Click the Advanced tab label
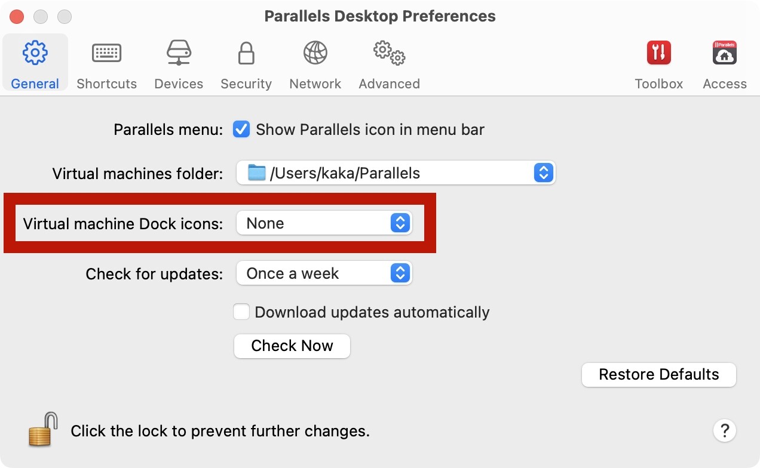760x468 pixels. (389, 84)
